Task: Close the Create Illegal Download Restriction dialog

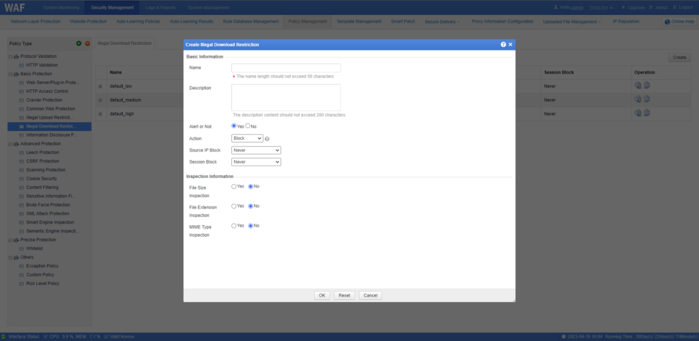Action: (x=511, y=44)
